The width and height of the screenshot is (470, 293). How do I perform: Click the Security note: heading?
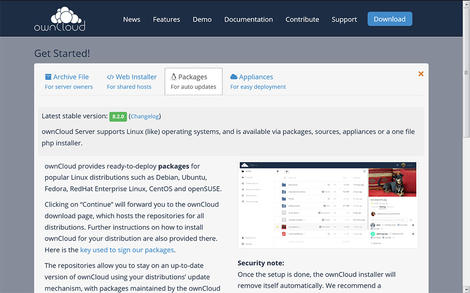[x=261, y=263]
